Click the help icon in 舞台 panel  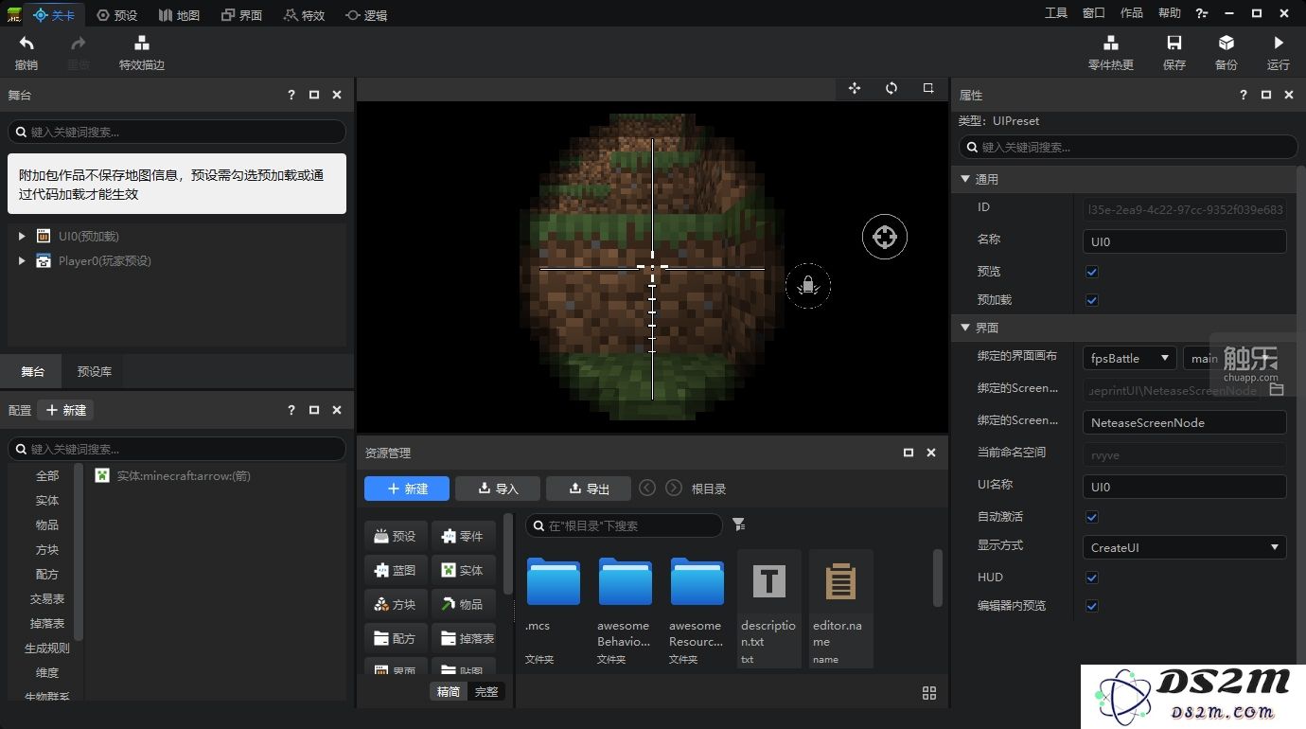[291, 95]
